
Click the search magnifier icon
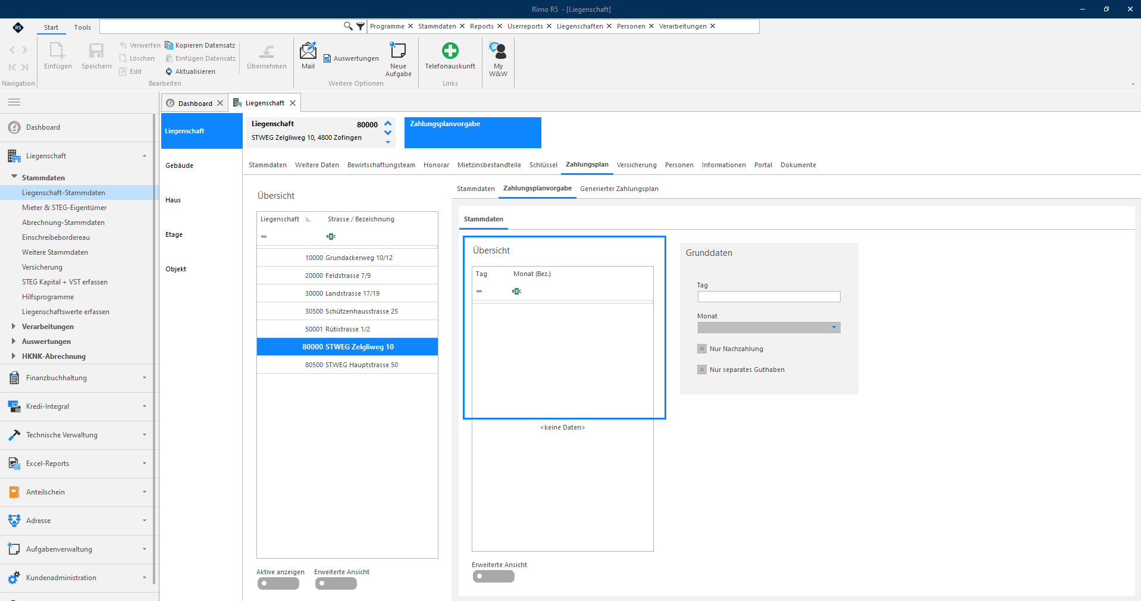348,26
